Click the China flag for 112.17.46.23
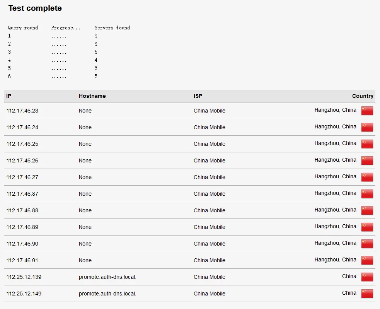380x309 pixels. point(367,111)
